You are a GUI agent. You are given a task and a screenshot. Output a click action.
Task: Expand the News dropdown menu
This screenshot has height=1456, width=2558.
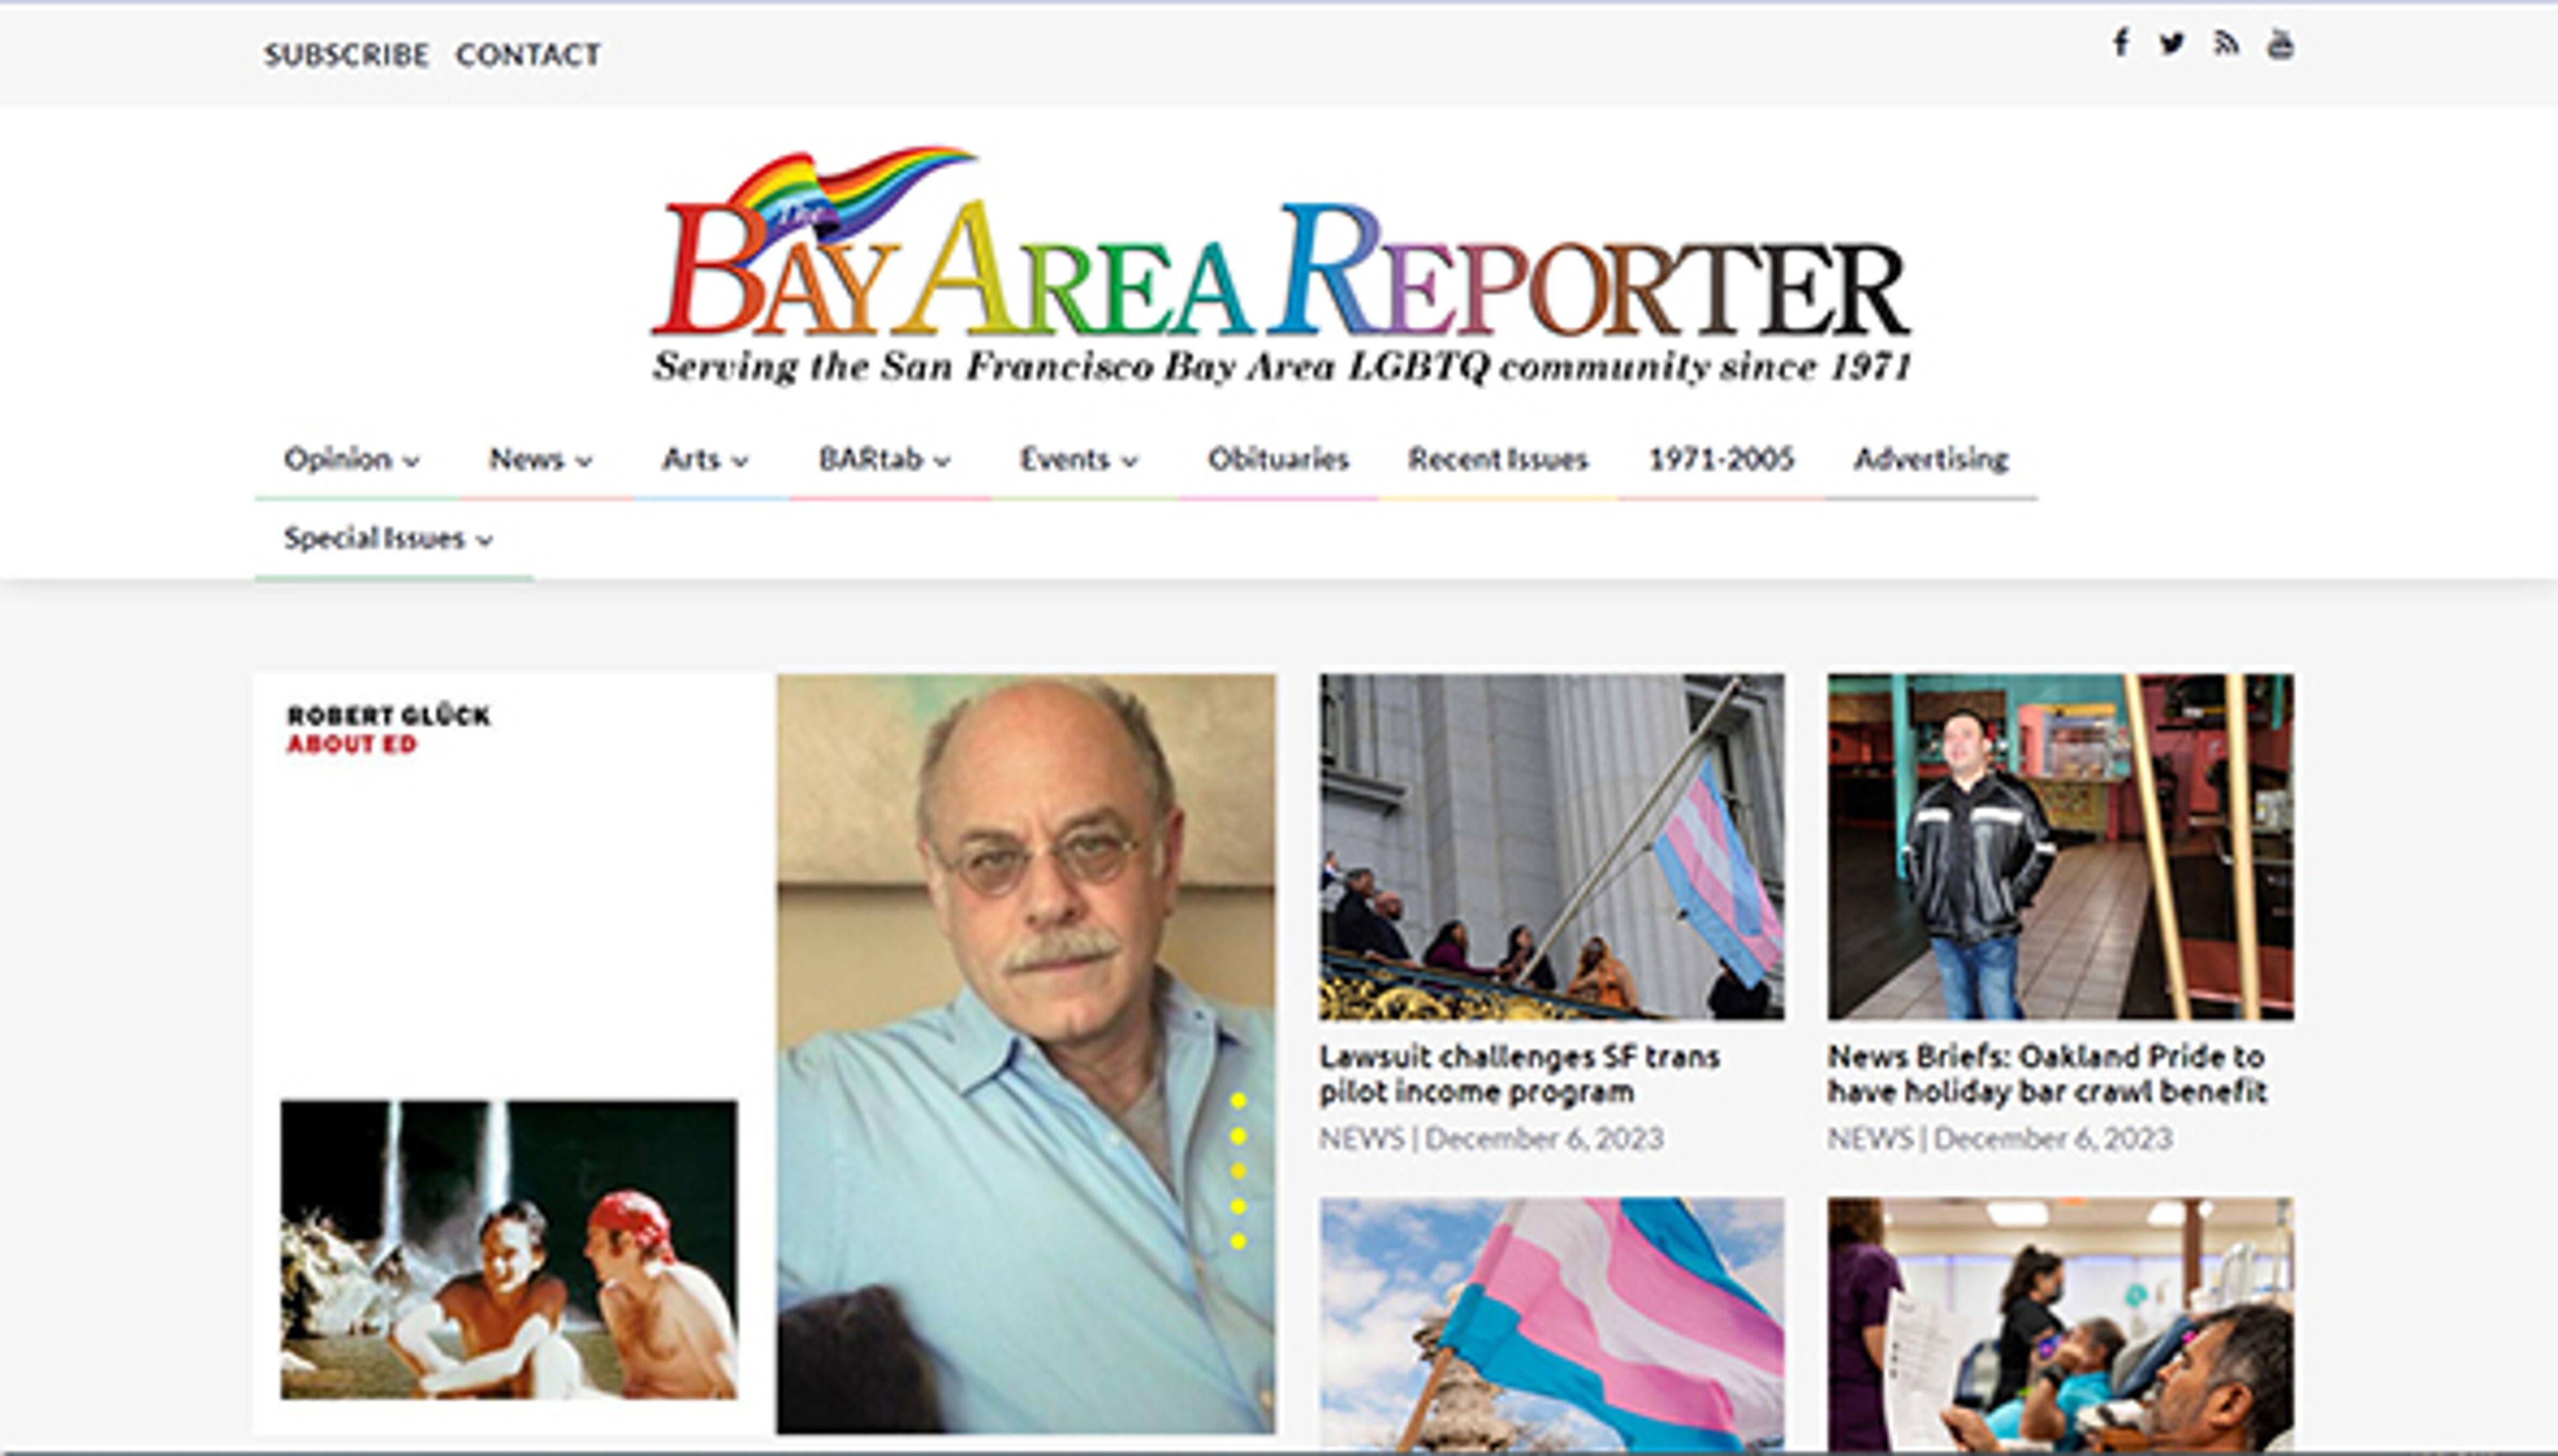pyautogui.click(x=540, y=459)
